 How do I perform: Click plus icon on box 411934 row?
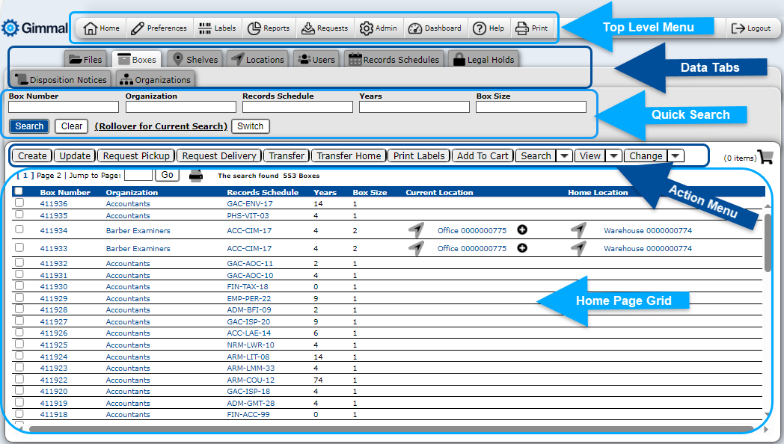[x=522, y=229]
